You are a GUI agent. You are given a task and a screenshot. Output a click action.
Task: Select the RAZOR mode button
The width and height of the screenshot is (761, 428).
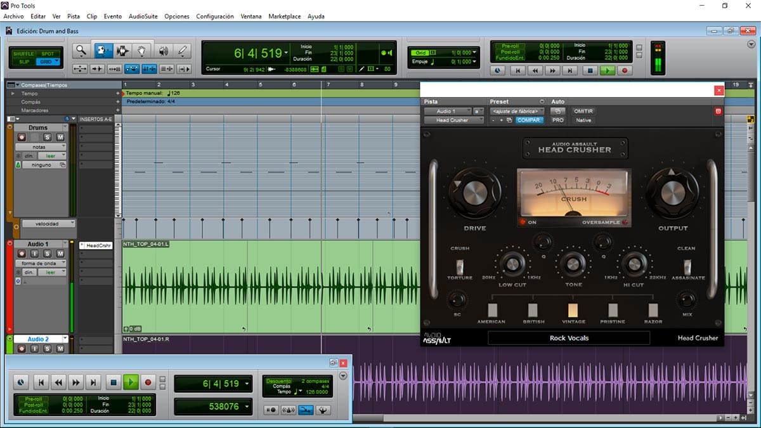(653, 310)
